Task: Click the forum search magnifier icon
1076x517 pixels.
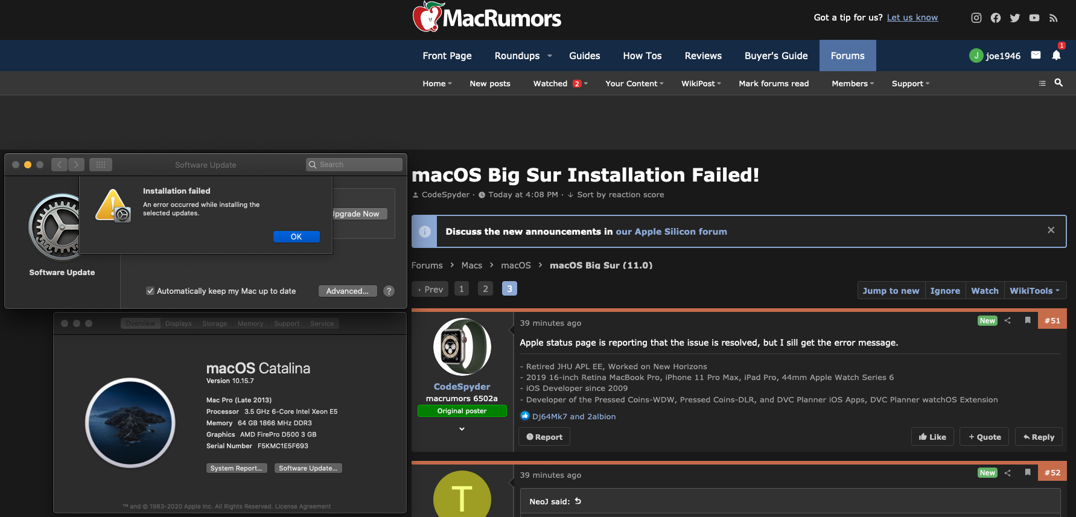Action: [x=1058, y=83]
